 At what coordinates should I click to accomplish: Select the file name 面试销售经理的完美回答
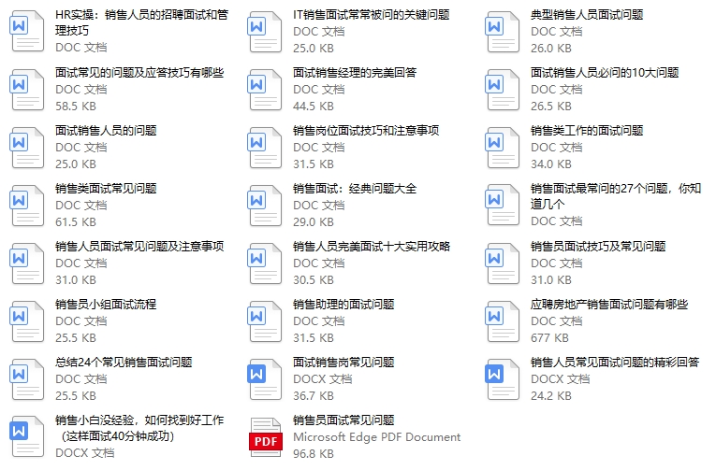click(x=355, y=73)
